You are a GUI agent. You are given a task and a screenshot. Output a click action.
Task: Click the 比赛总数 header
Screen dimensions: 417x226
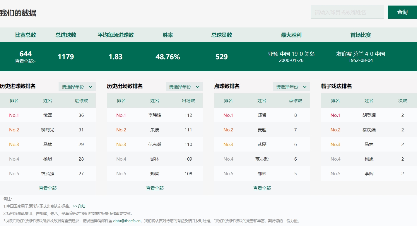tap(25, 35)
